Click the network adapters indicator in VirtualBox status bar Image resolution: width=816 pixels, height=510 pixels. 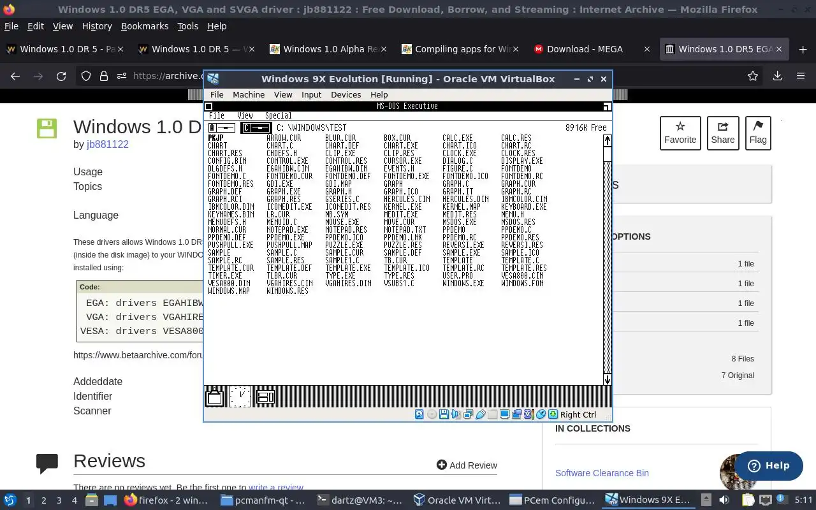[x=468, y=414]
